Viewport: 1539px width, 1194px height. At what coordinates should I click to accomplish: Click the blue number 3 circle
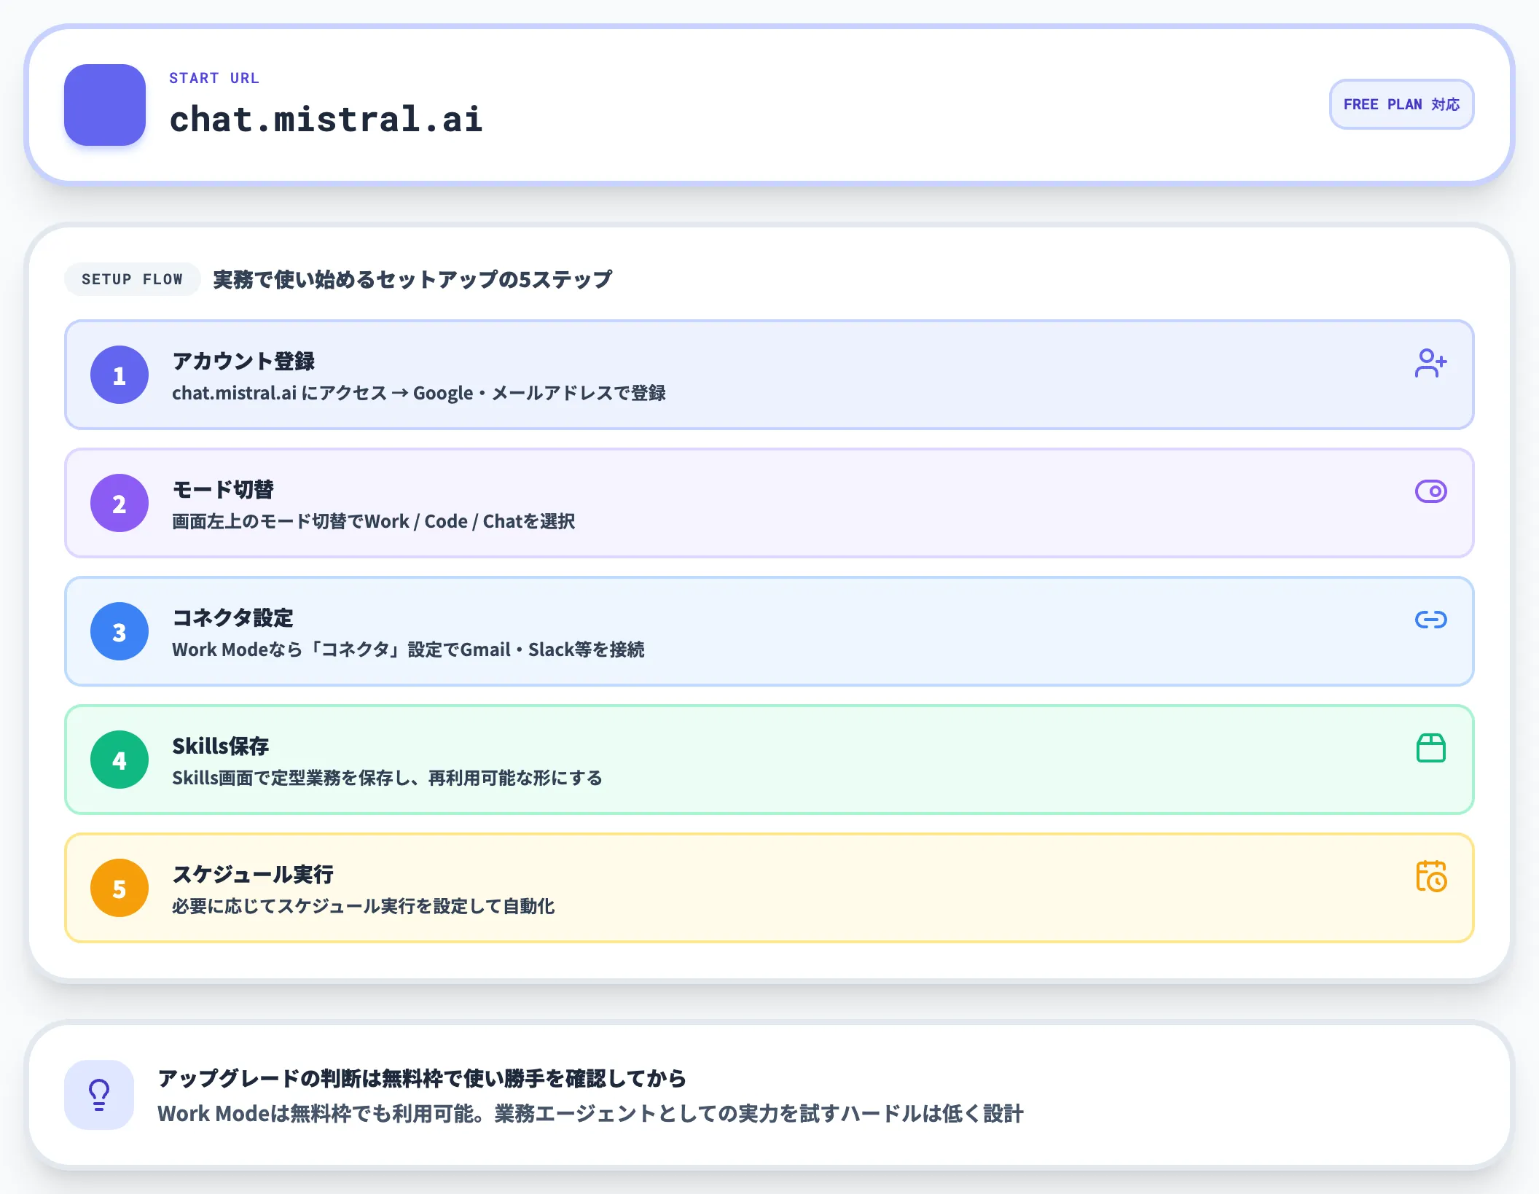click(x=120, y=631)
